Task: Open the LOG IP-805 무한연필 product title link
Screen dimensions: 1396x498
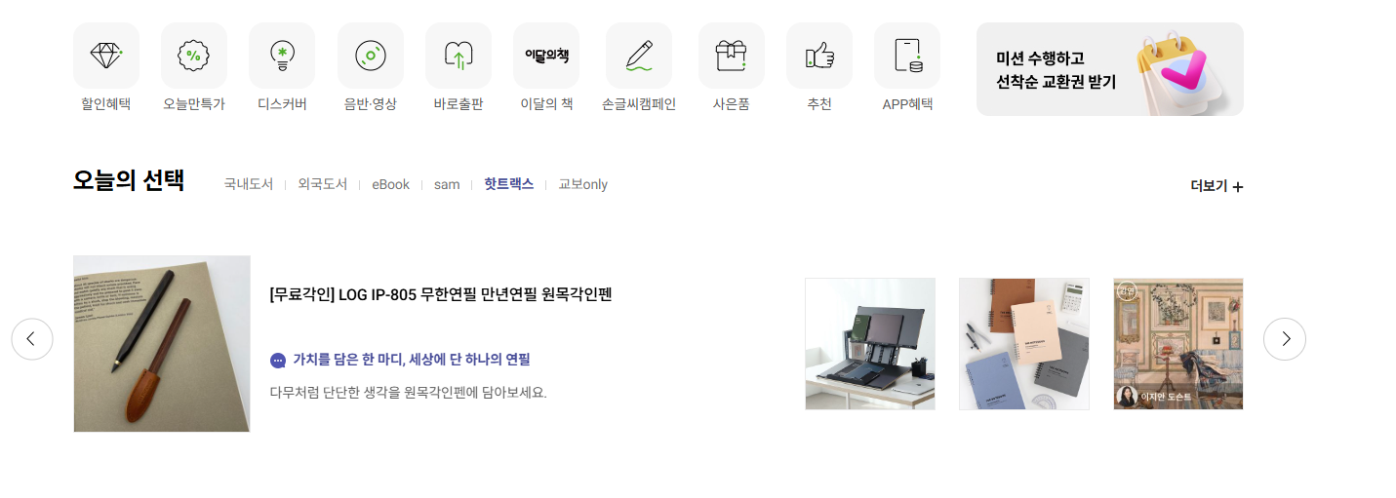Action: pyautogui.click(x=441, y=294)
